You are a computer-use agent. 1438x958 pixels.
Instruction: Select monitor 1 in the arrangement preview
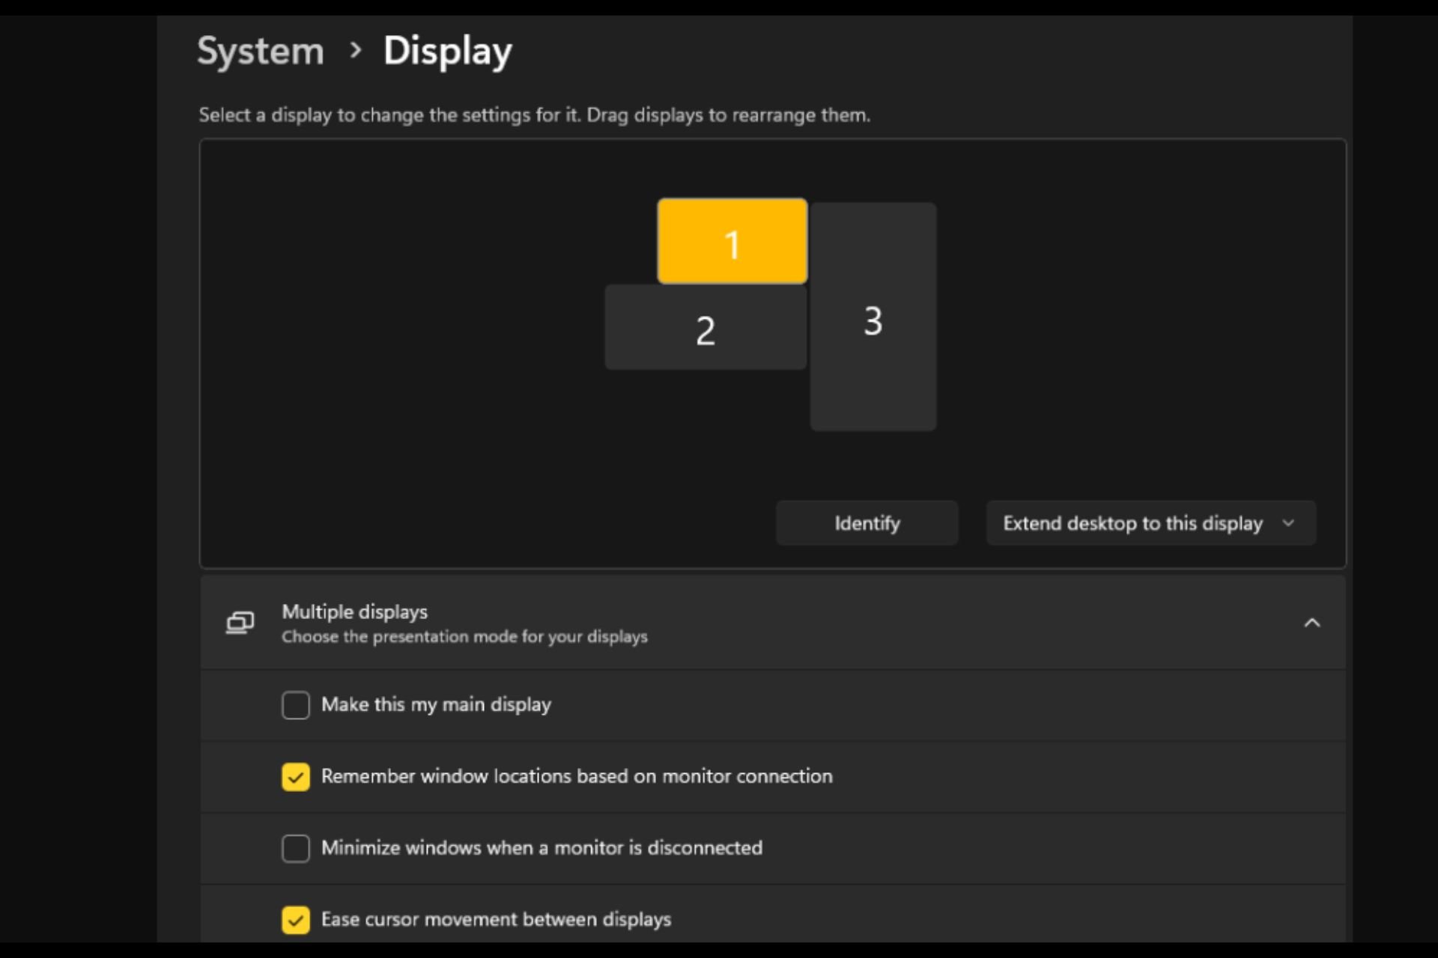732,241
